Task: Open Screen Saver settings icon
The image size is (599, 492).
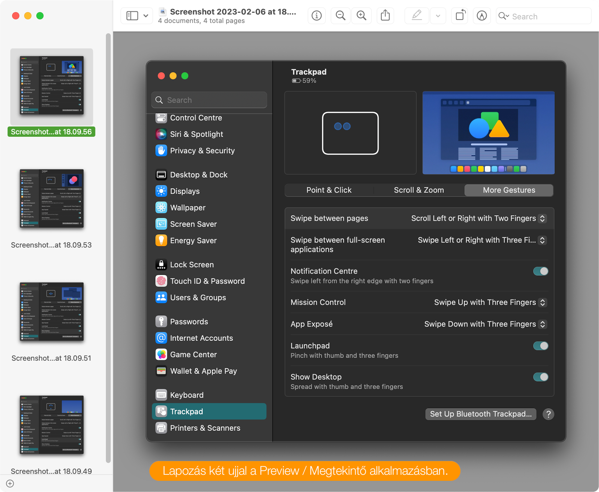Action: (161, 224)
